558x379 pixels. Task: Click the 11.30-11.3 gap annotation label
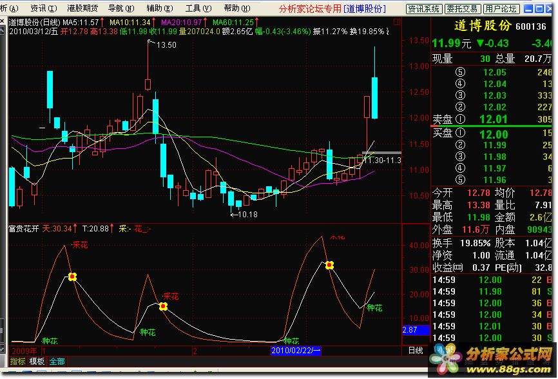pos(383,160)
